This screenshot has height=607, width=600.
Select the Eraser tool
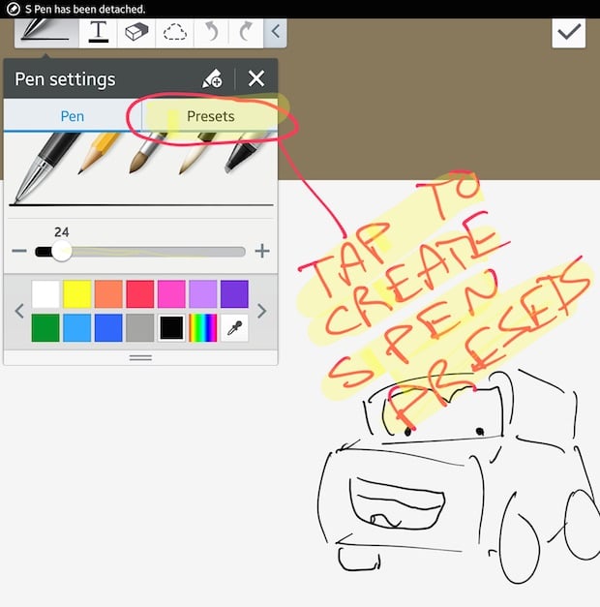[136, 31]
